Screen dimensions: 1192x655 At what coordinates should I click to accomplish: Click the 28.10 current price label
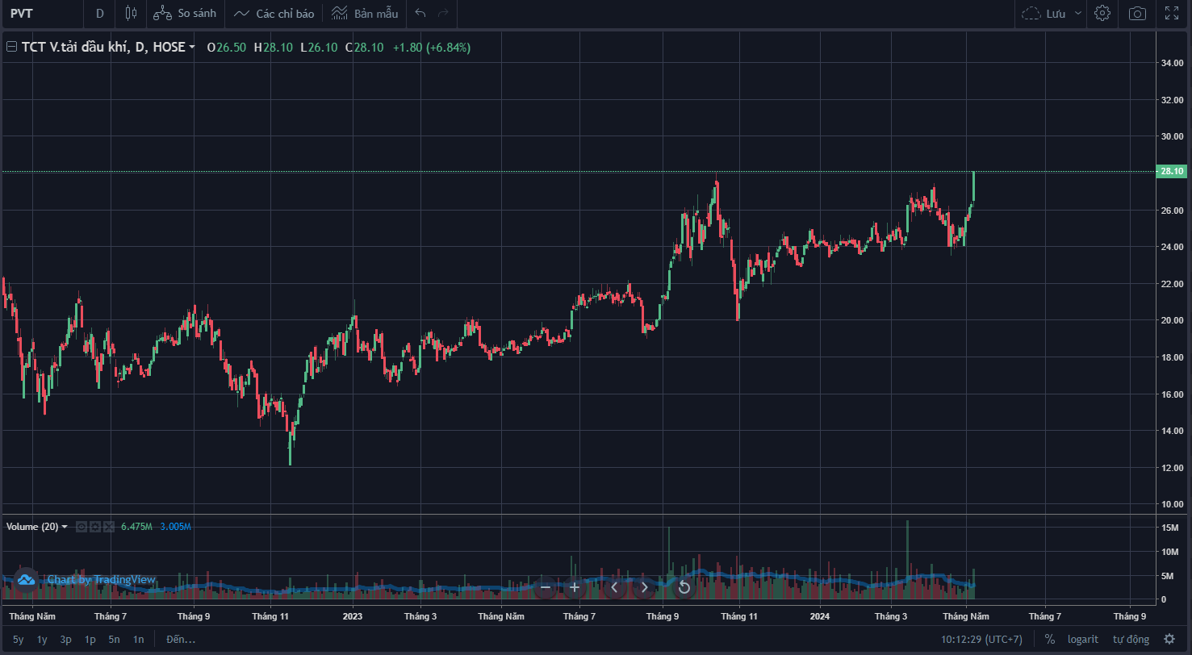(x=1172, y=172)
